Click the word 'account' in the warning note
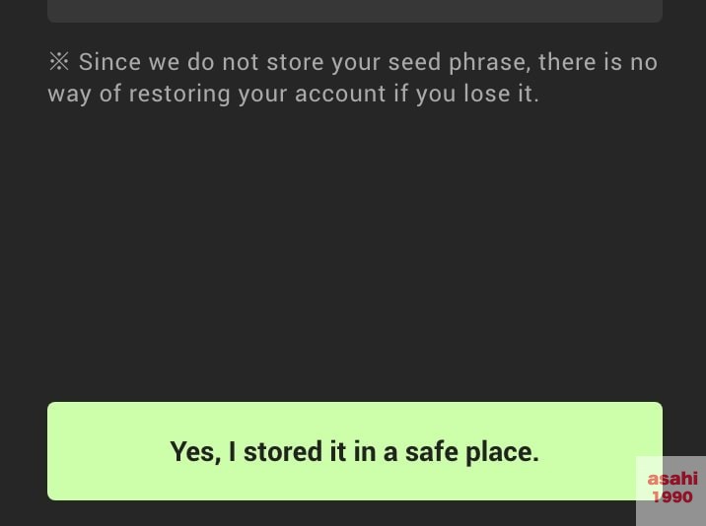This screenshot has height=526, width=706. pyautogui.click(x=340, y=94)
